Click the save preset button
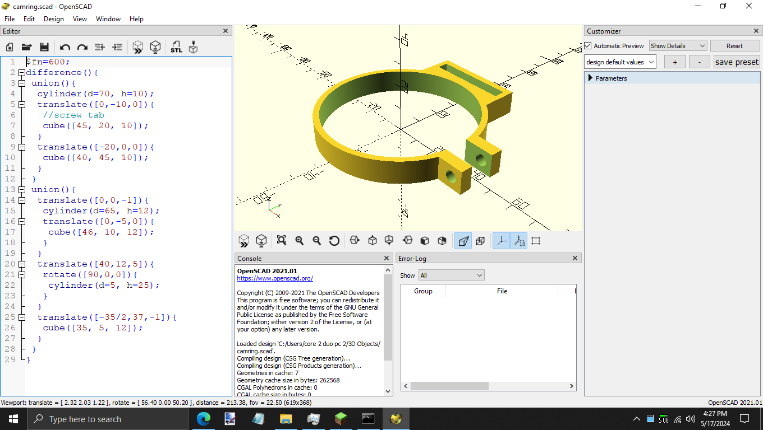The height and width of the screenshot is (430, 763). pos(737,62)
